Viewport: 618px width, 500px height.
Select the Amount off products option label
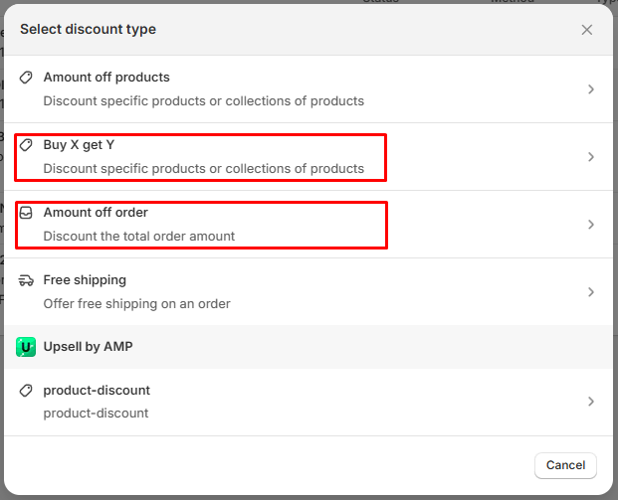(106, 78)
